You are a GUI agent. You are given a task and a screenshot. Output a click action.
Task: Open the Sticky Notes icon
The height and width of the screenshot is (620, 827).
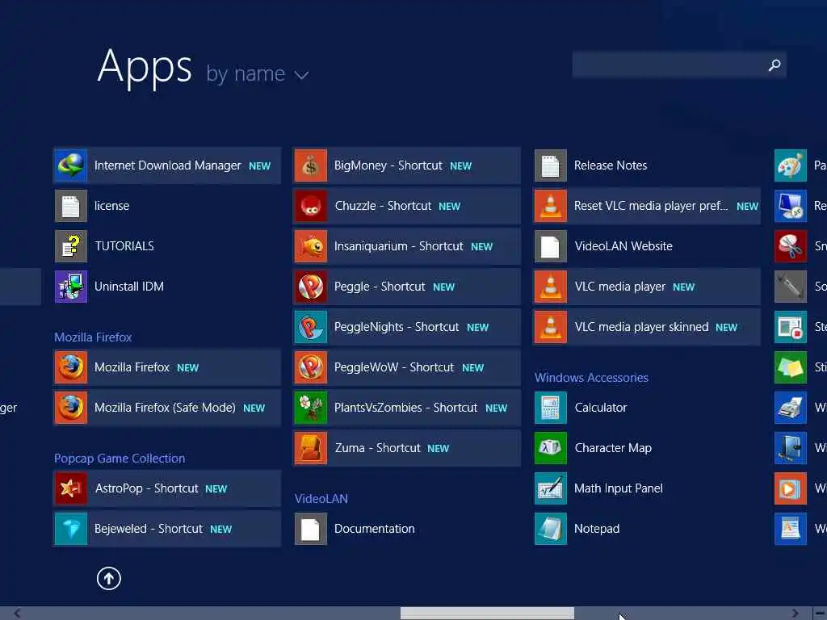(x=791, y=367)
